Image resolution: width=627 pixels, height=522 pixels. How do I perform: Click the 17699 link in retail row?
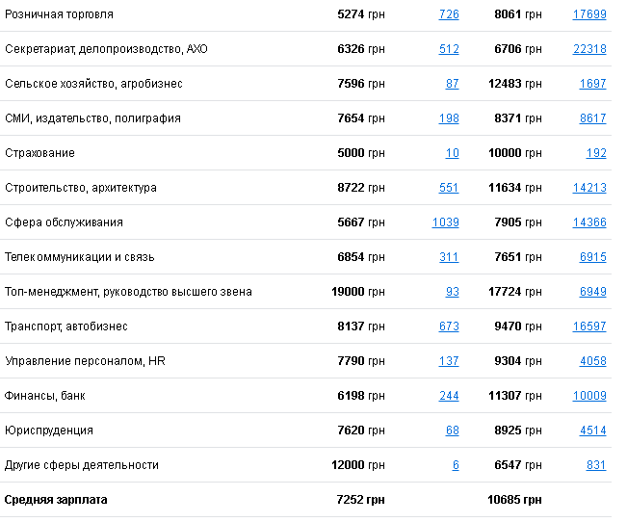pyautogui.click(x=588, y=14)
